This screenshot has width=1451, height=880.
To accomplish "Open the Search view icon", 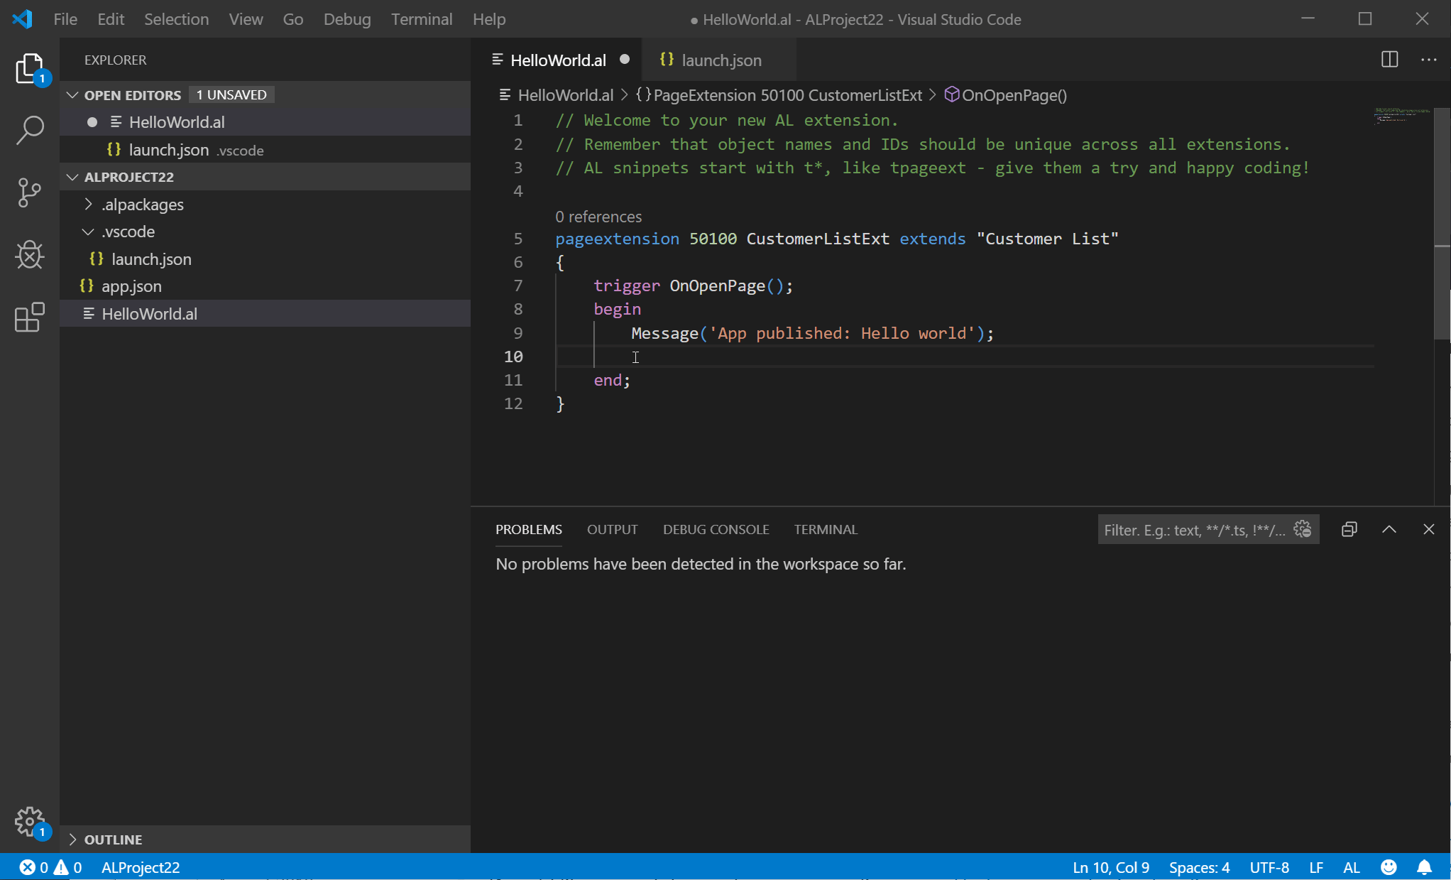I will [29, 131].
